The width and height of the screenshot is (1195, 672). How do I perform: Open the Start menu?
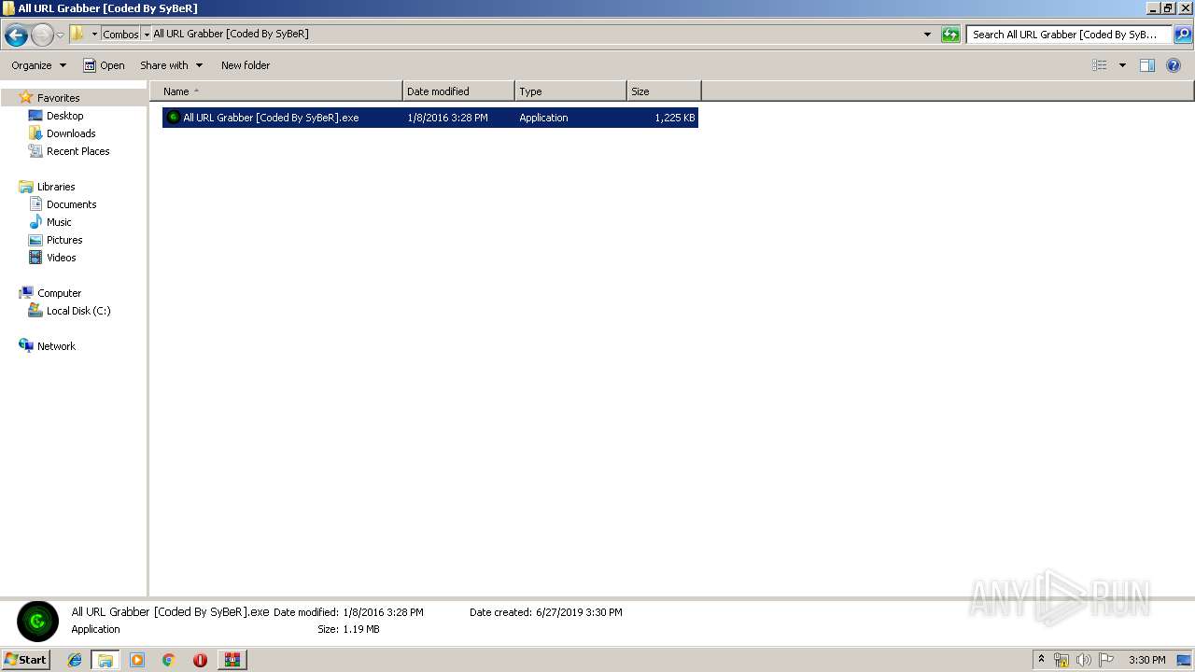[26, 659]
